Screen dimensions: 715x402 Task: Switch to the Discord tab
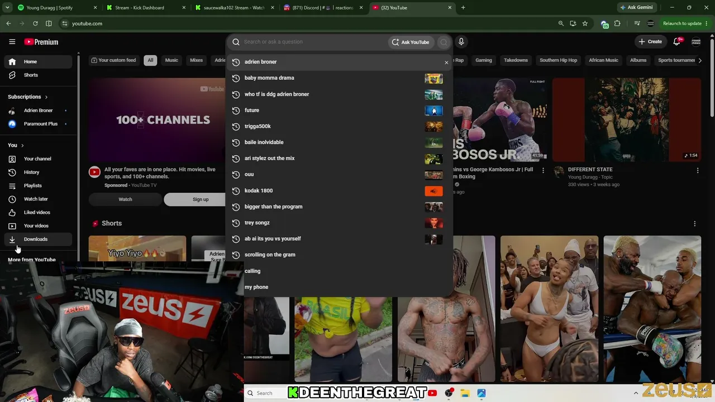pyautogui.click(x=322, y=8)
